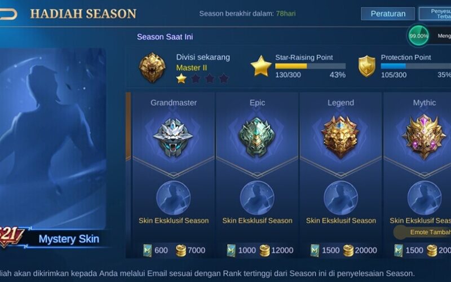Image resolution: width=451 pixels, height=282 pixels.
Task: Tap Grandmaster's Skin Eksklusif Season circle
Action: coord(173,198)
